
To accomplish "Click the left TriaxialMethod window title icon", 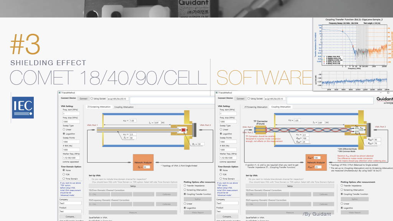I will tap(60, 93).
